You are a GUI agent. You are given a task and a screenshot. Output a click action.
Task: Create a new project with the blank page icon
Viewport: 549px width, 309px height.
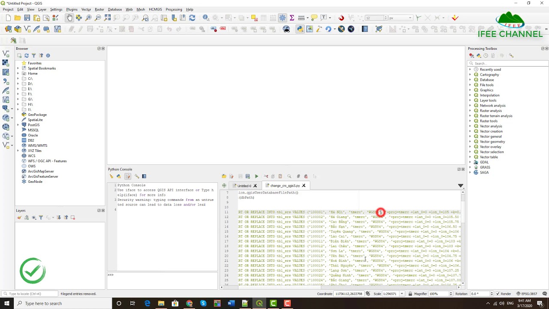coord(8,18)
